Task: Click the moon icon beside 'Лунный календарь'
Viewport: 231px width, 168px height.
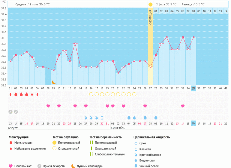Action: click(x=73, y=166)
